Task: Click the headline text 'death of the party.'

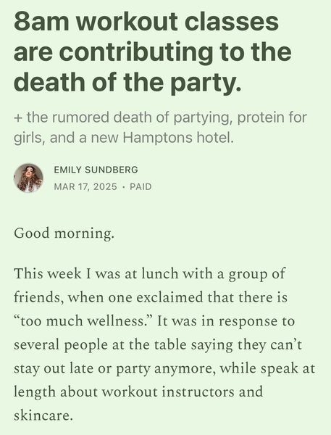Action: point(127,82)
